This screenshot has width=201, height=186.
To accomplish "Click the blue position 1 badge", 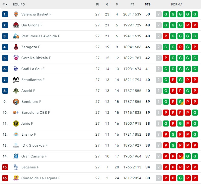I will 5,14.
